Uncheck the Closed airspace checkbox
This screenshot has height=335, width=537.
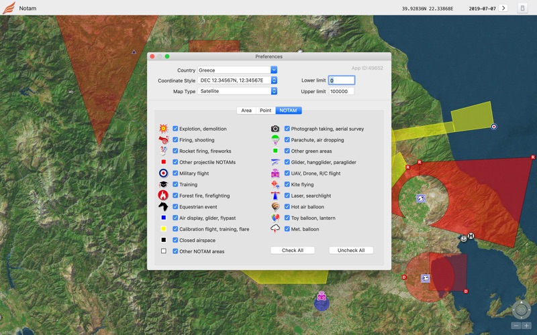click(175, 240)
